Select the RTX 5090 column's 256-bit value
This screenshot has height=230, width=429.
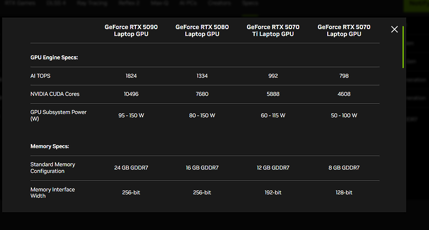[x=131, y=193]
